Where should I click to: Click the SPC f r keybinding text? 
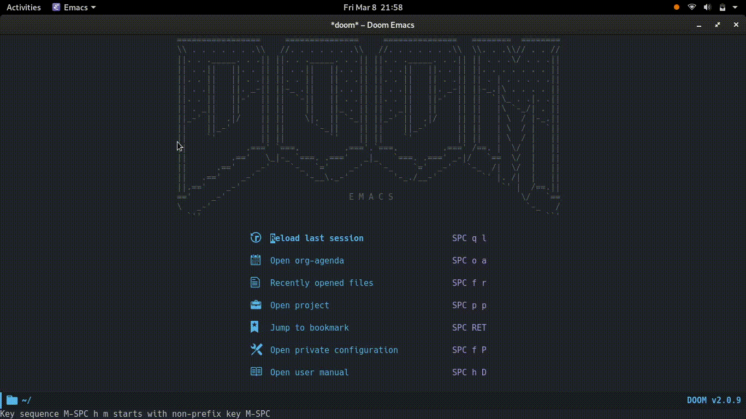click(x=469, y=283)
